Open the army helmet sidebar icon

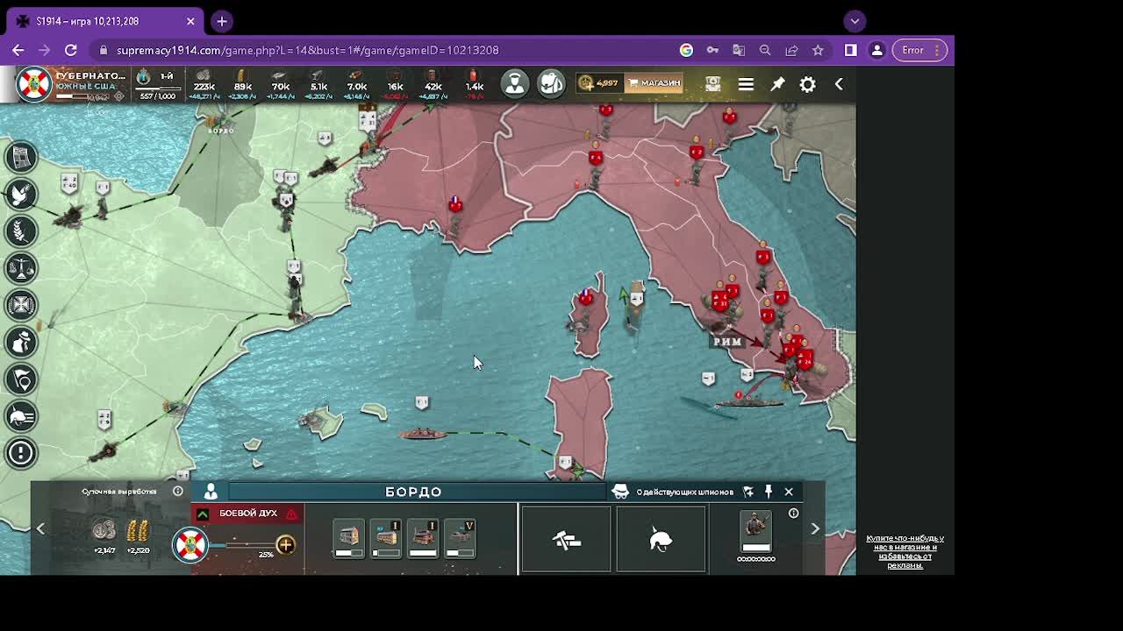click(22, 415)
